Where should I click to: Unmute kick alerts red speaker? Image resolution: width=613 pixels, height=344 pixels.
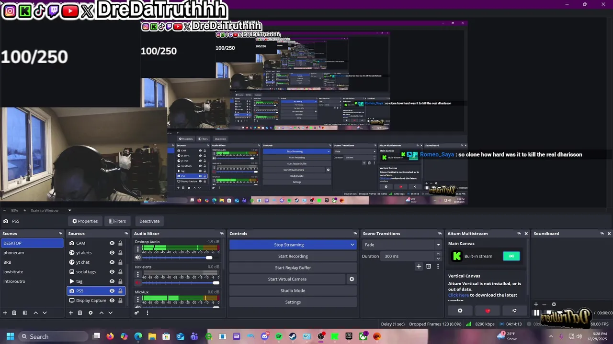pos(138,282)
